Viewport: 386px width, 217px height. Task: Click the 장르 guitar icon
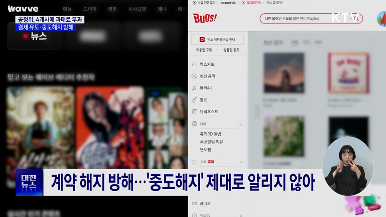pos(194,100)
